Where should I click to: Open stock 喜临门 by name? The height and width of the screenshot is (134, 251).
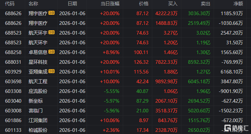(x=36, y=111)
